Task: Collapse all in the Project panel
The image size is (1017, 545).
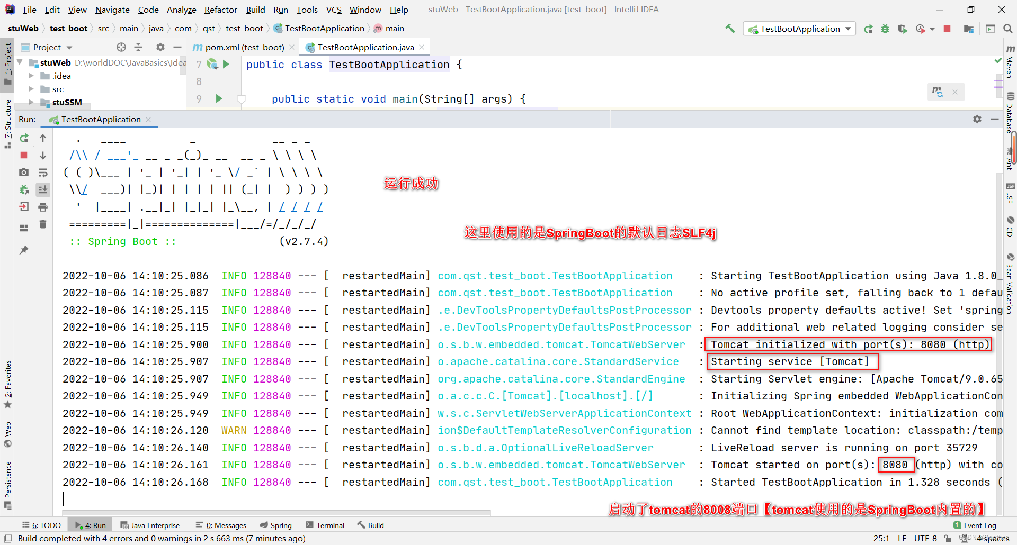Action: pos(138,47)
